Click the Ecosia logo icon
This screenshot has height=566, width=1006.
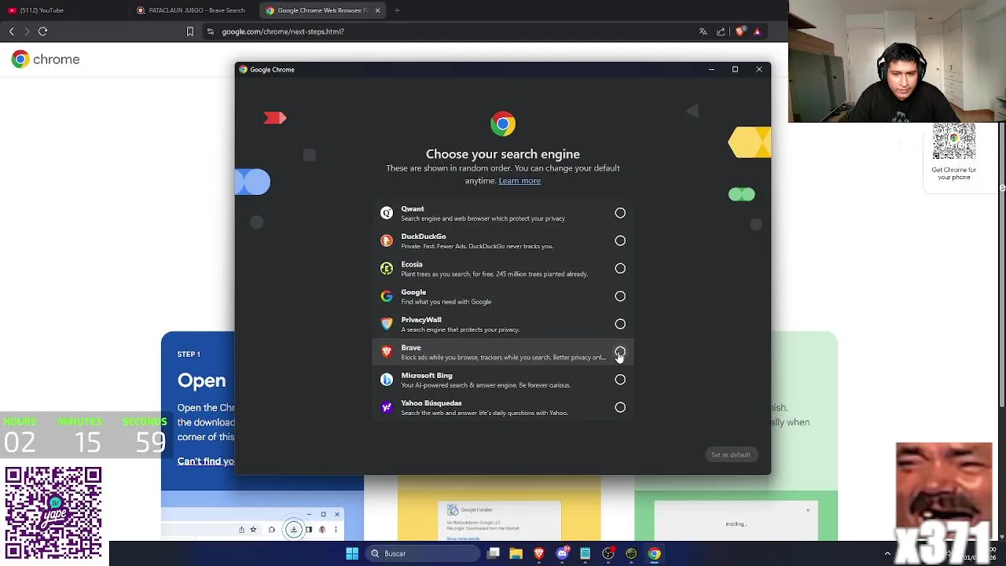click(387, 269)
